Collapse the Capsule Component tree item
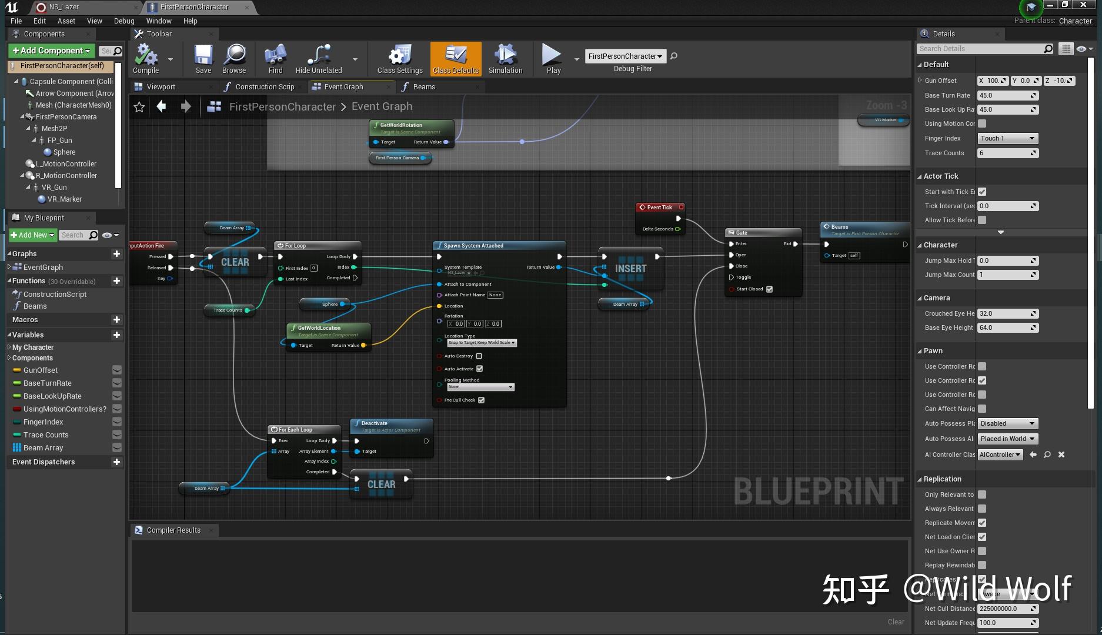1102x635 pixels. click(x=16, y=81)
